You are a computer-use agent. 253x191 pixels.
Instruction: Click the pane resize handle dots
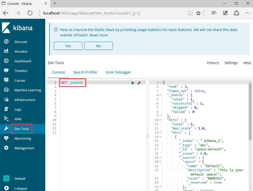point(148,136)
